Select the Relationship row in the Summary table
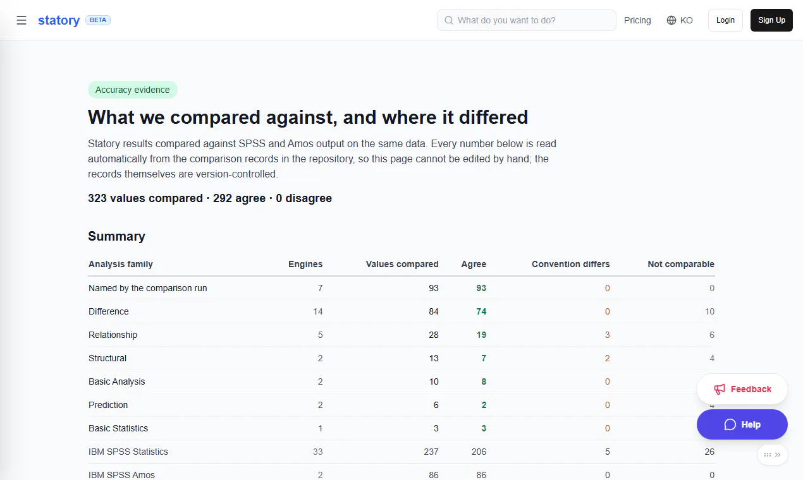Image resolution: width=803 pixels, height=480 pixels. (402, 335)
